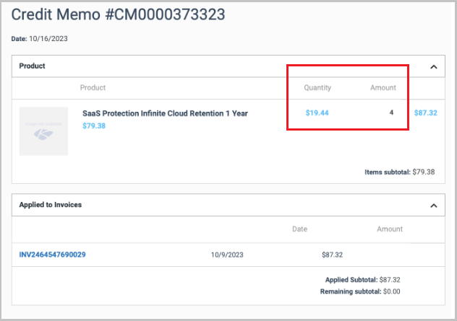Click the Applied to Invoices section title
This screenshot has height=321, width=457.
point(50,205)
